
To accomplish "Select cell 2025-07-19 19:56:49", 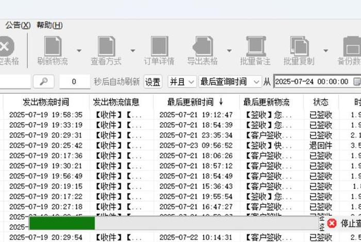I will coord(46,176).
